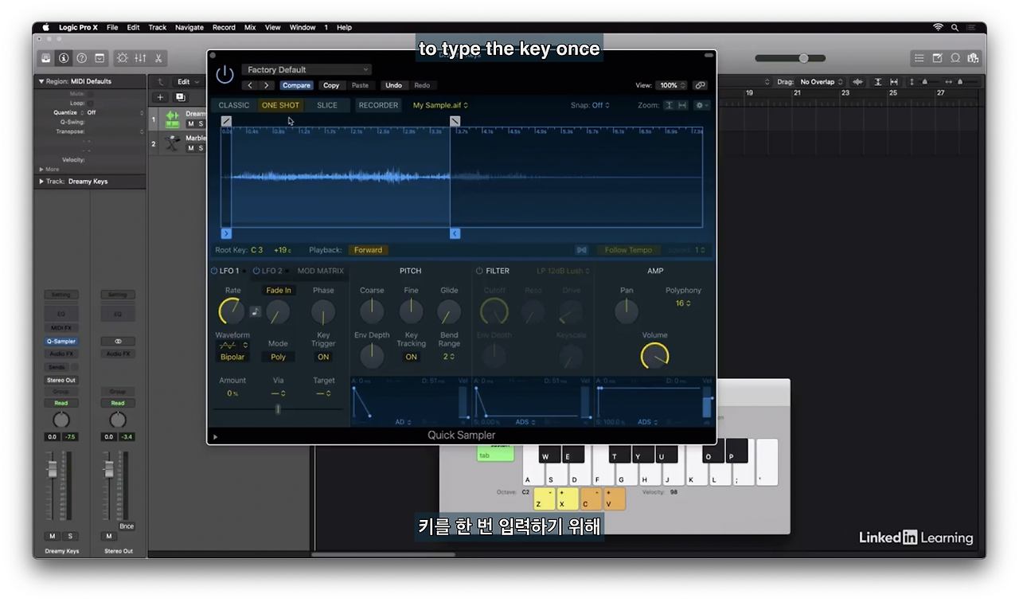This screenshot has height=602, width=1019.
Task: Switch Quick Sampler to SLICE mode
Action: 327,105
